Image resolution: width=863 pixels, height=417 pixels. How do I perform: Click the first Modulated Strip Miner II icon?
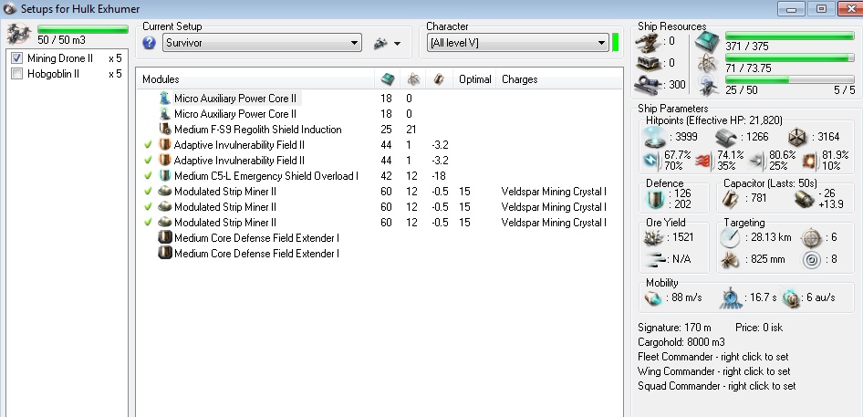[164, 191]
